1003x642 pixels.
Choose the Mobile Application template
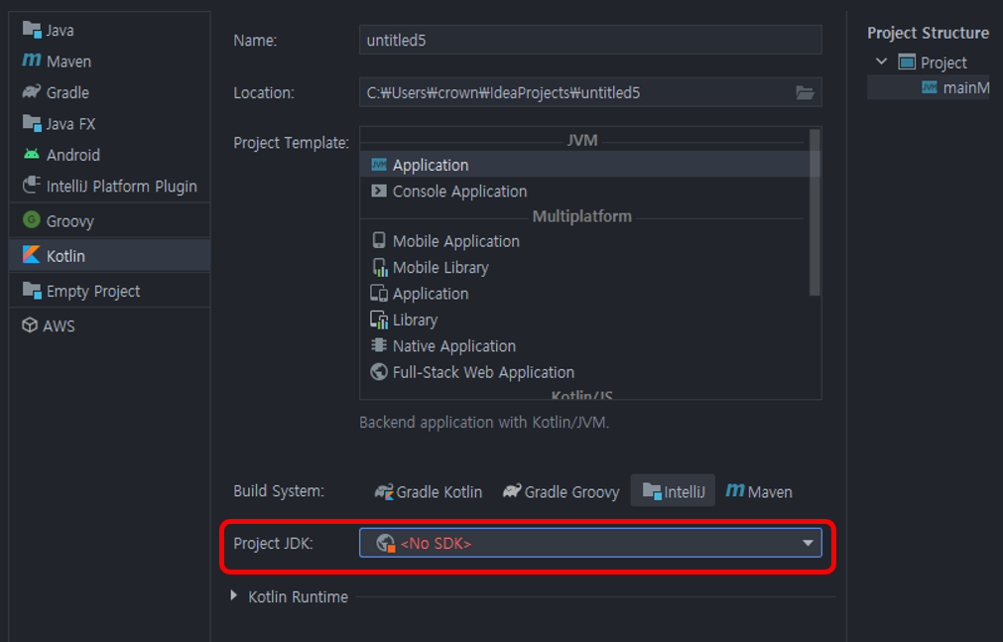(585, 241)
